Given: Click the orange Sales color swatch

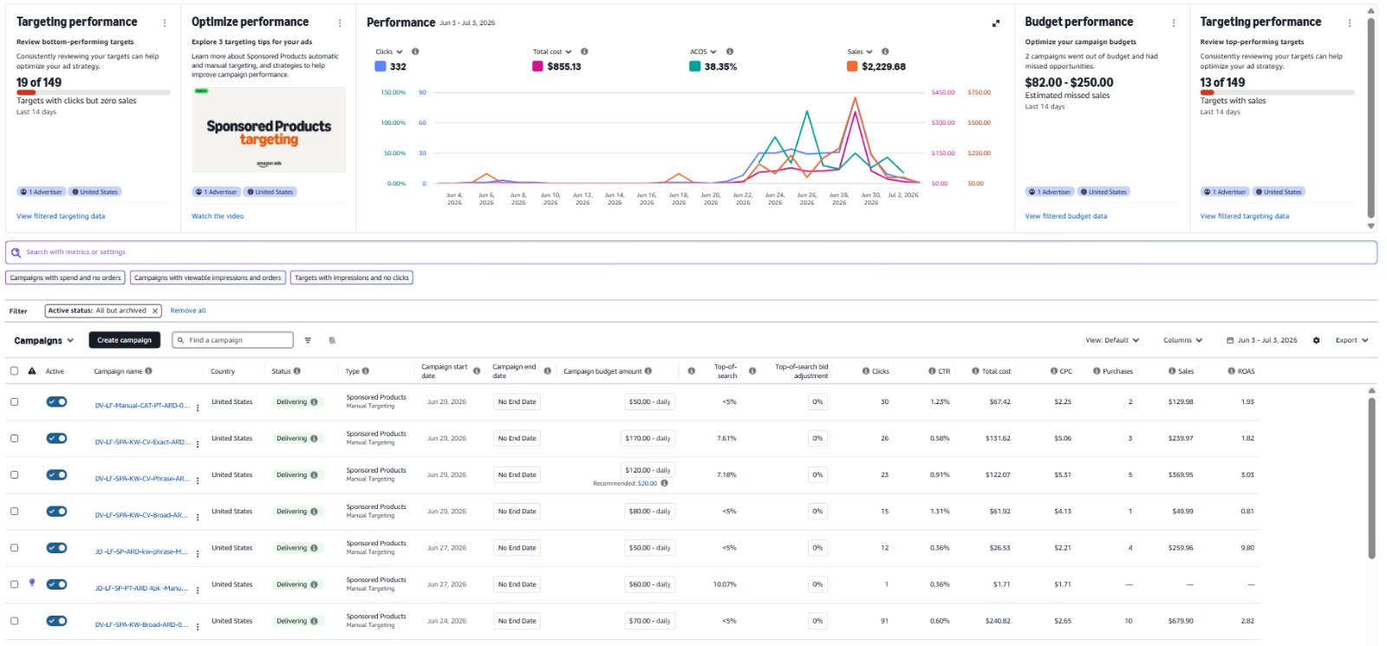Looking at the screenshot, I should [852, 66].
